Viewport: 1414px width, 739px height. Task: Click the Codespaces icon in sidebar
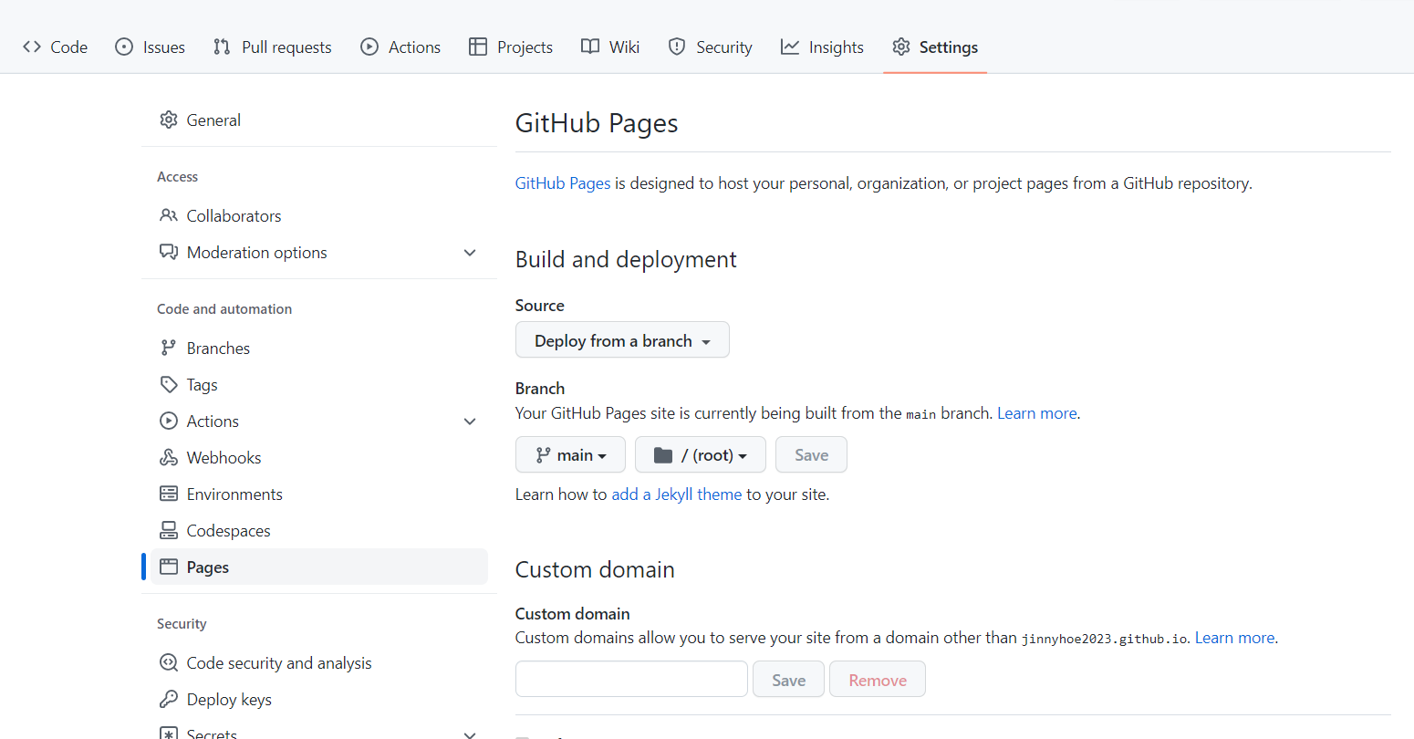pyautogui.click(x=169, y=530)
